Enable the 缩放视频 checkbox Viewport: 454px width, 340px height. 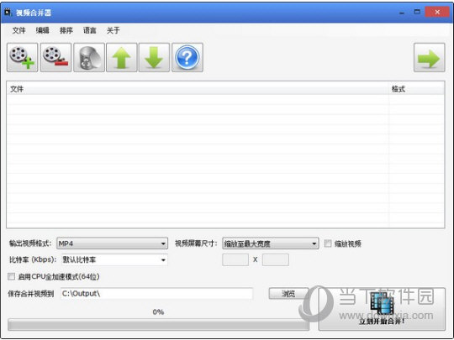pyautogui.click(x=328, y=243)
